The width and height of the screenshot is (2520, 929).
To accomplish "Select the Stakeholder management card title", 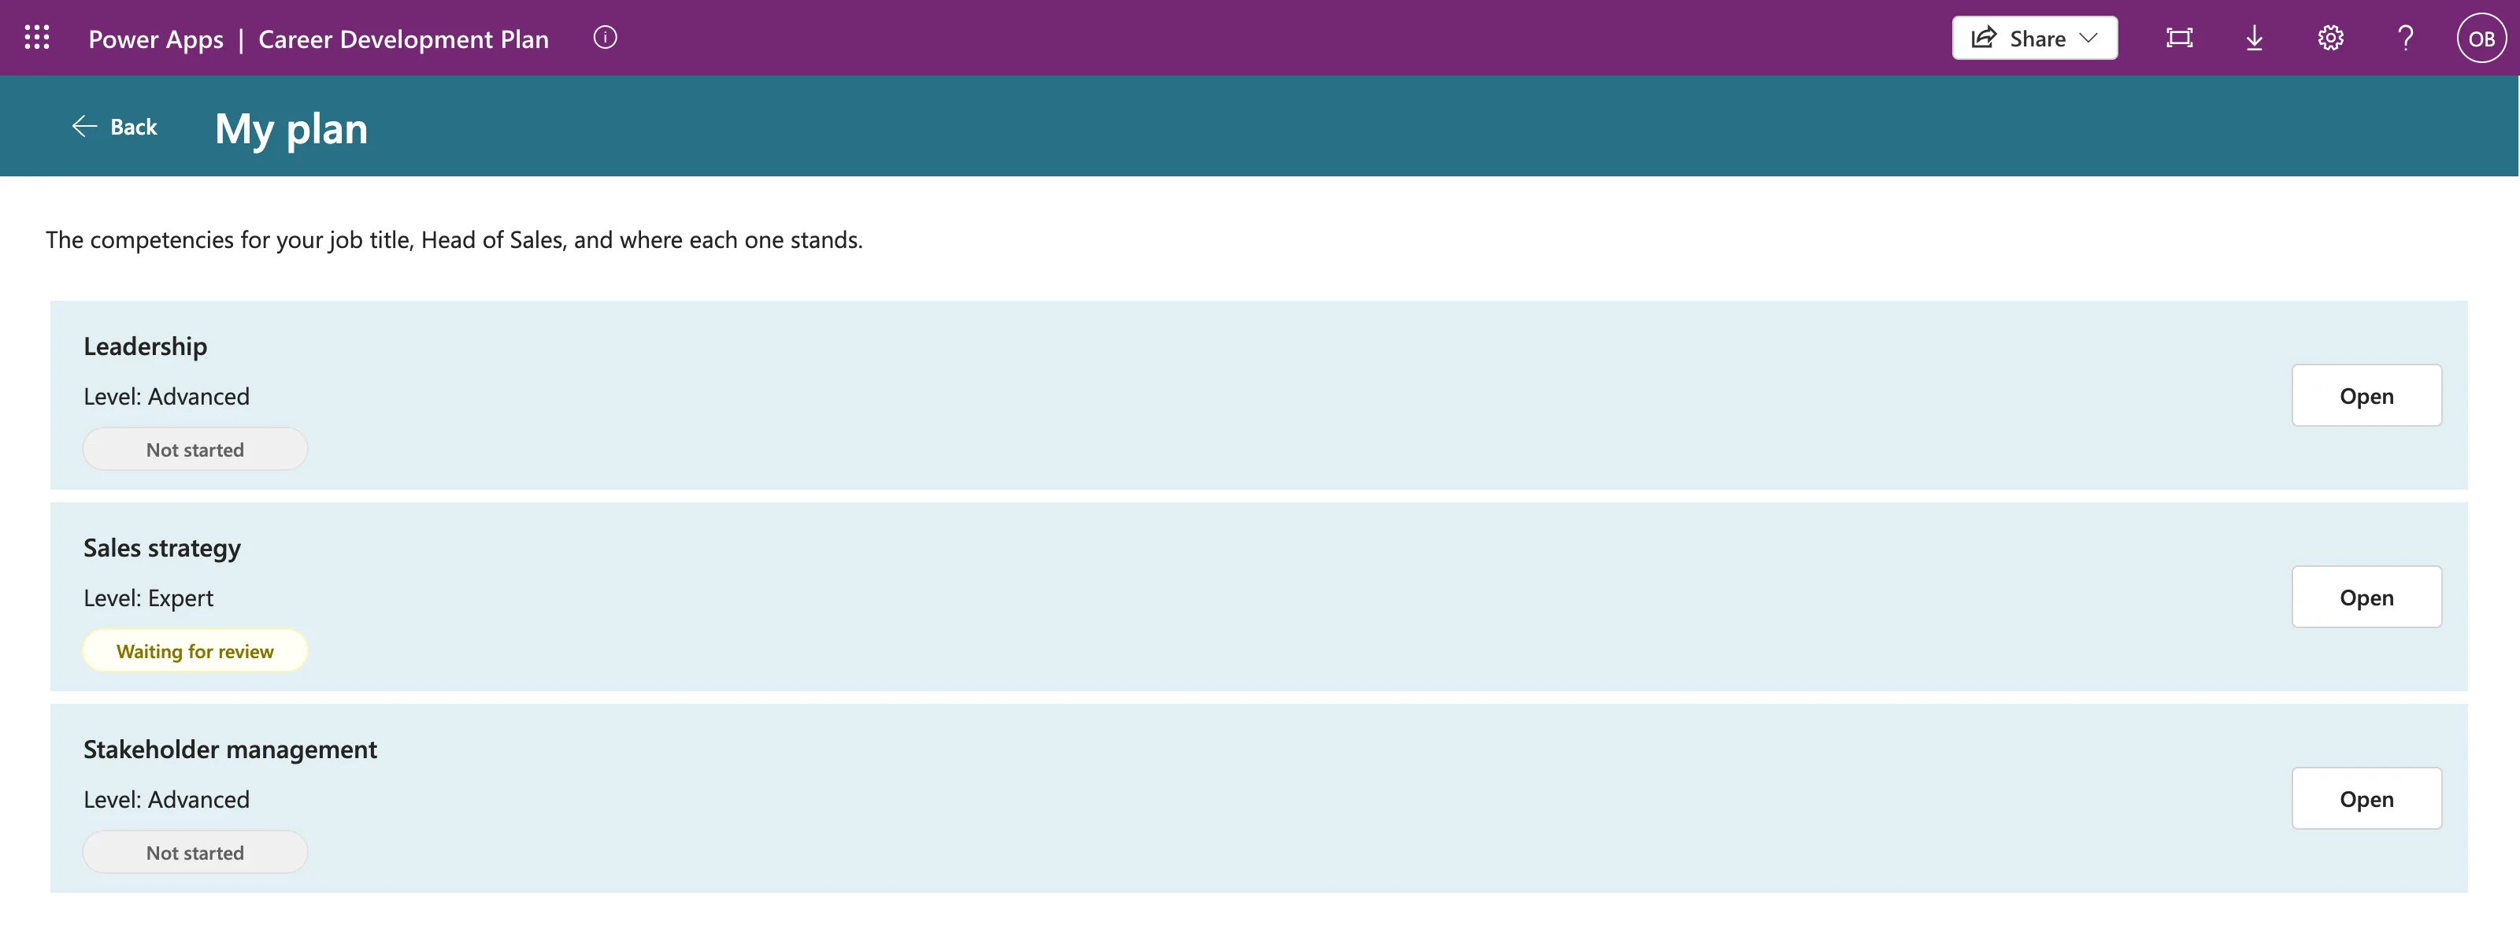I will 230,749.
